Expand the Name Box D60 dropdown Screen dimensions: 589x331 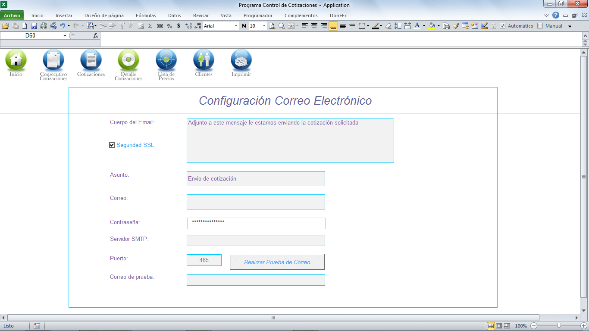(x=65, y=36)
